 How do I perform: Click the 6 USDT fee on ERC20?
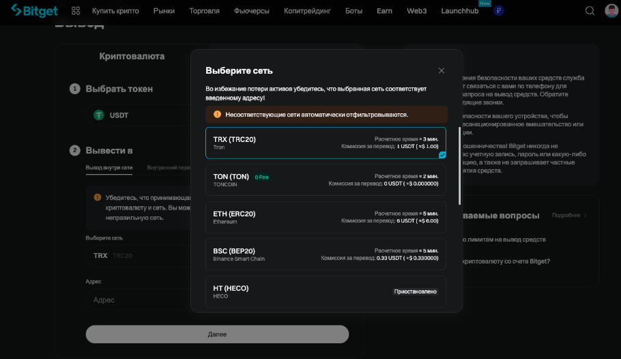(x=418, y=220)
